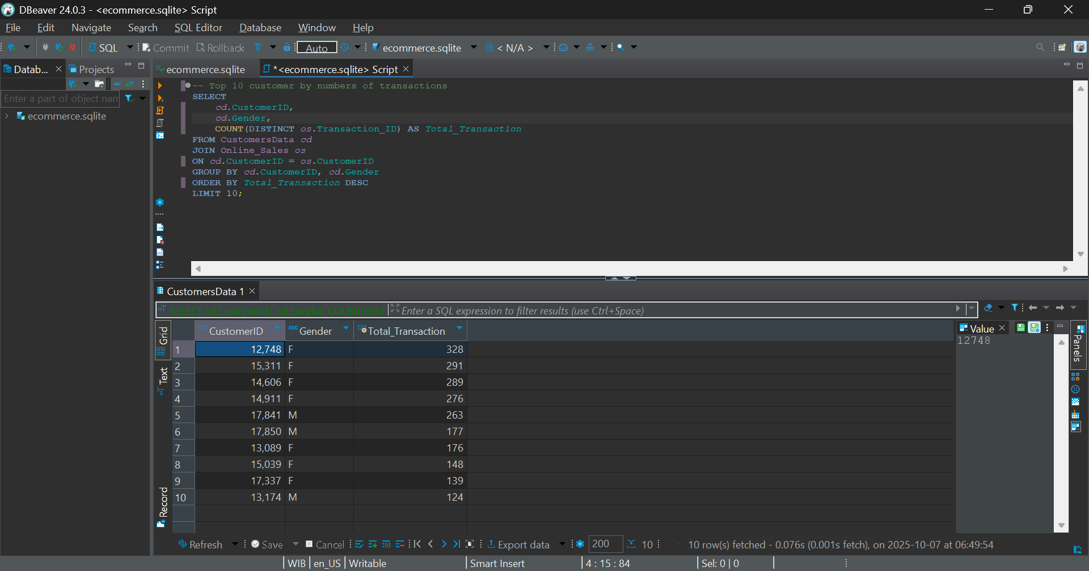Click the SQL editor horizontal scrollbar

pyautogui.click(x=631, y=269)
